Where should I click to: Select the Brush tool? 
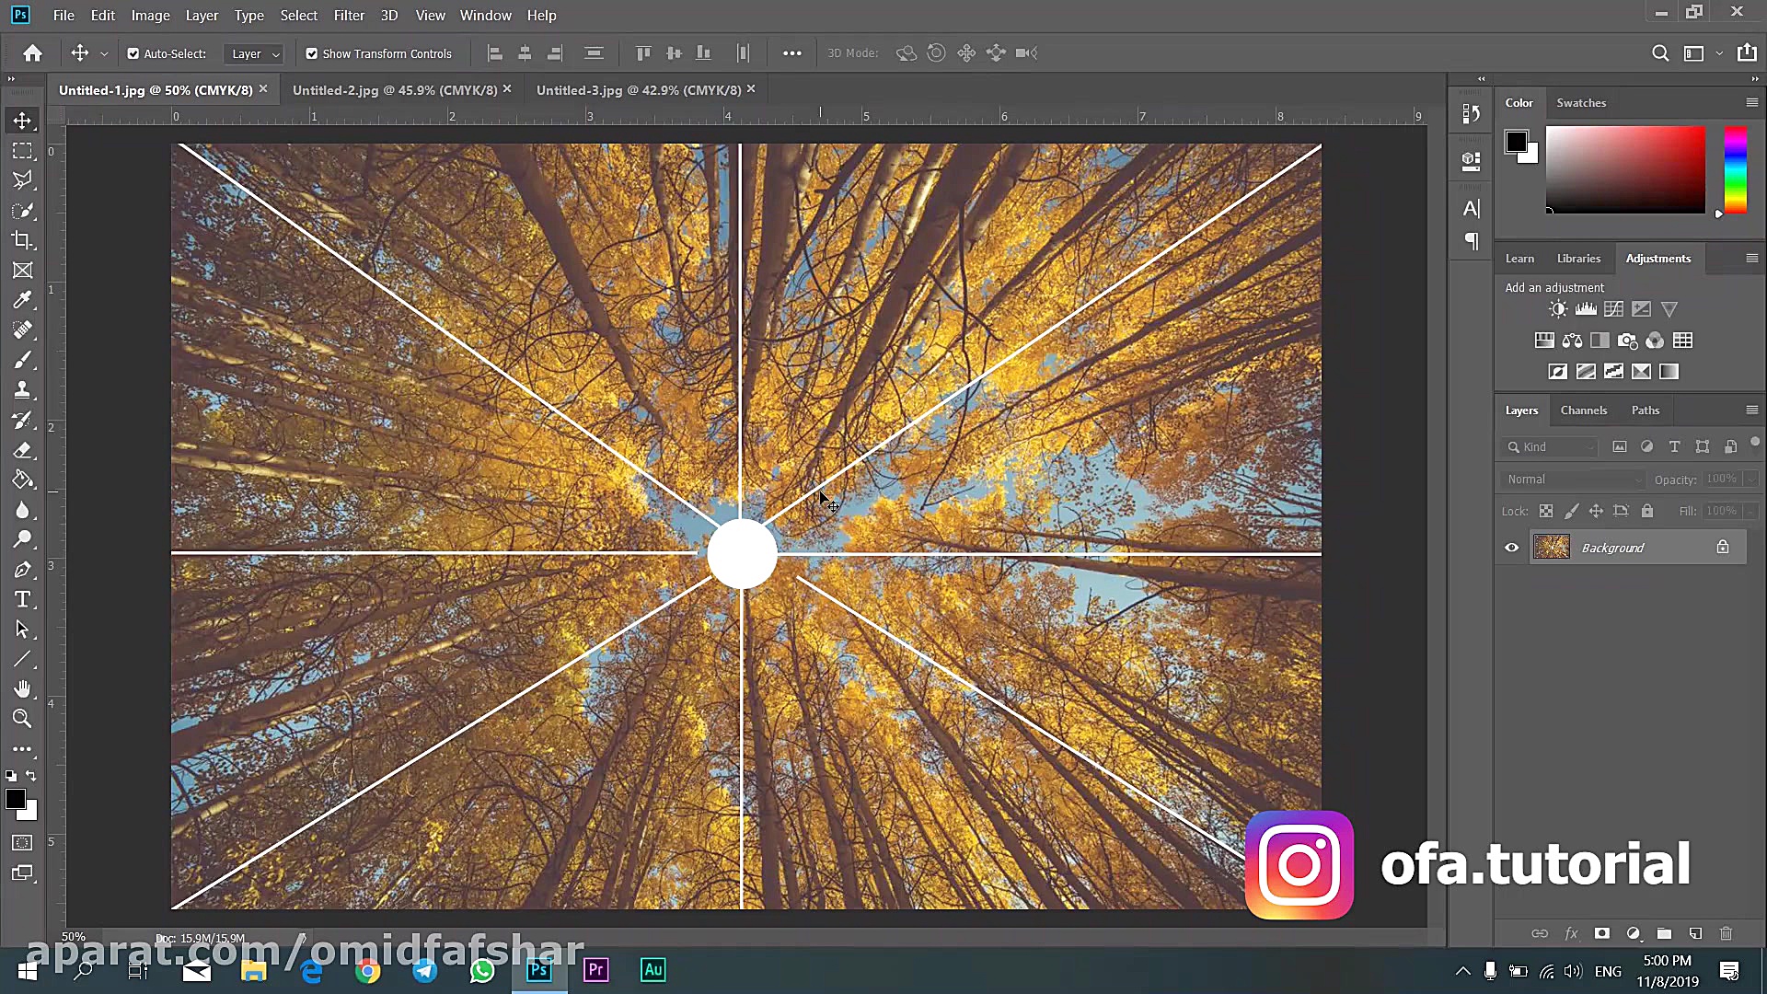tap(22, 360)
